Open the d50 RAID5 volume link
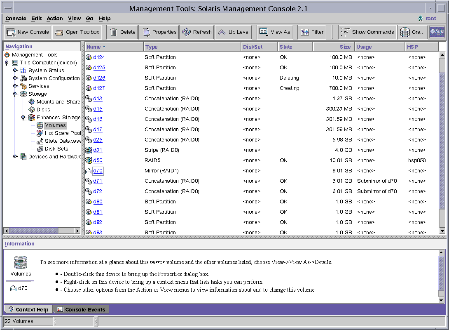 pyautogui.click(x=97, y=160)
